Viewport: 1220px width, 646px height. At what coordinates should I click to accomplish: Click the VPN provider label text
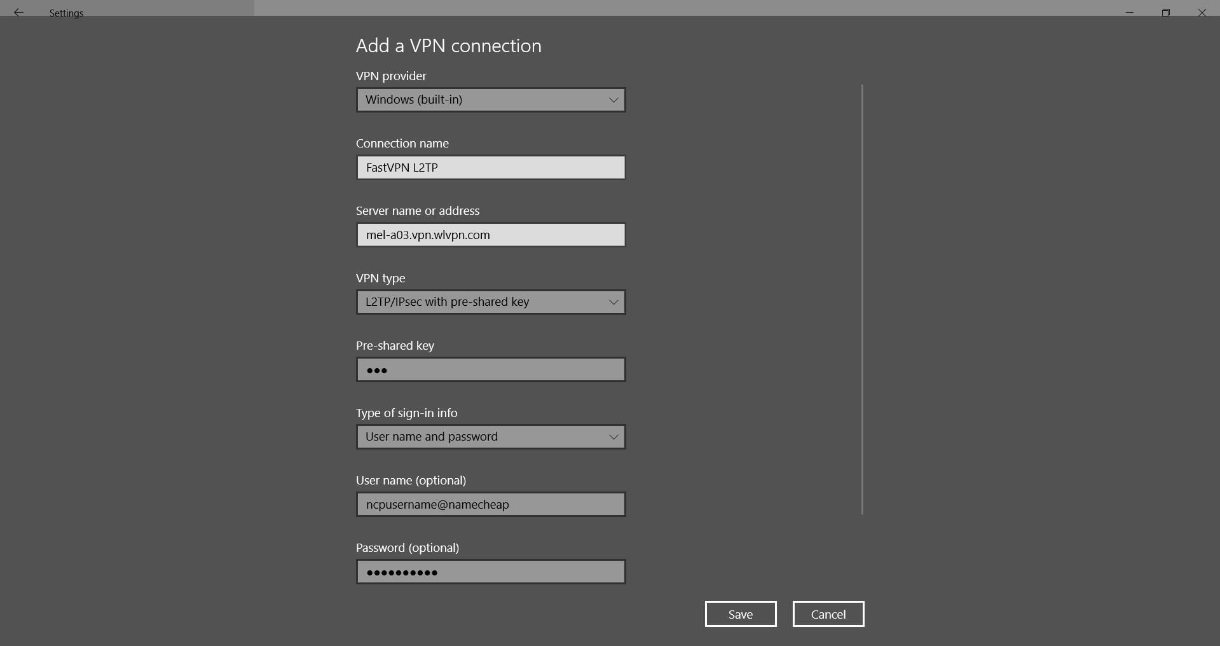tap(391, 76)
